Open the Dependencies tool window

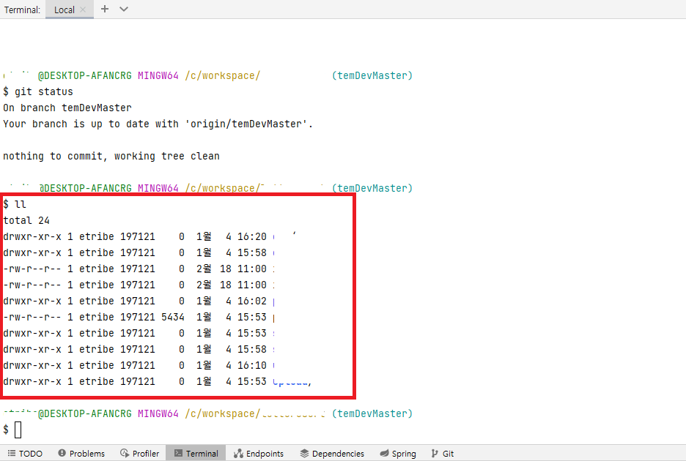[x=332, y=453]
